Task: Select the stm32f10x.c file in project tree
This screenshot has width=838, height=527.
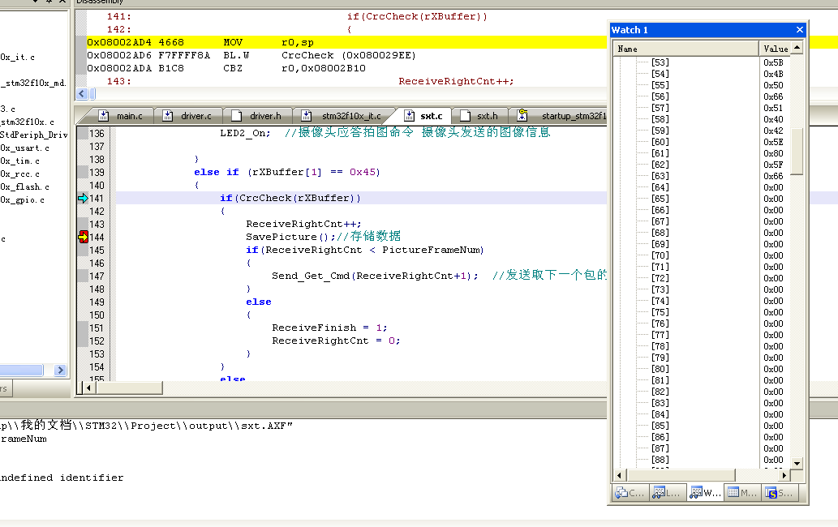Action: tap(28, 122)
